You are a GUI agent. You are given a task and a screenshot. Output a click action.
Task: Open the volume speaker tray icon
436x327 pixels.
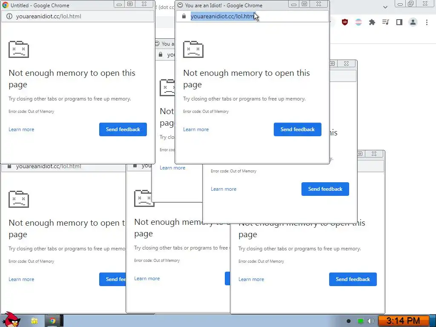[371, 321]
